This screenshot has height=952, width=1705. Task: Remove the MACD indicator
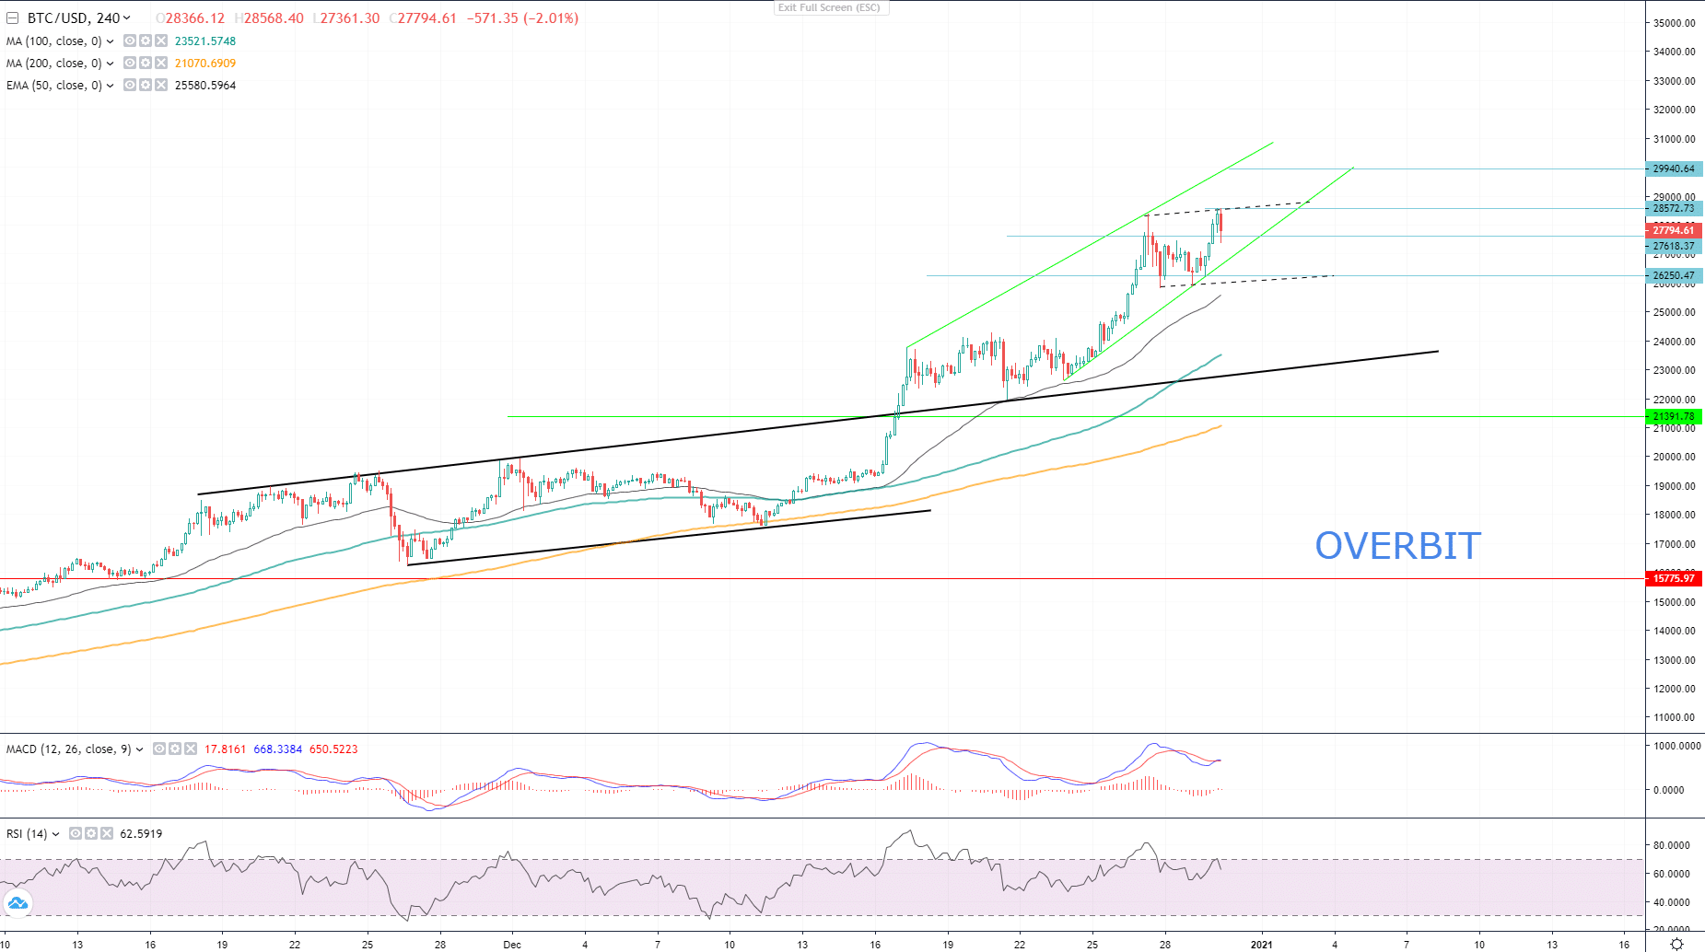191,749
